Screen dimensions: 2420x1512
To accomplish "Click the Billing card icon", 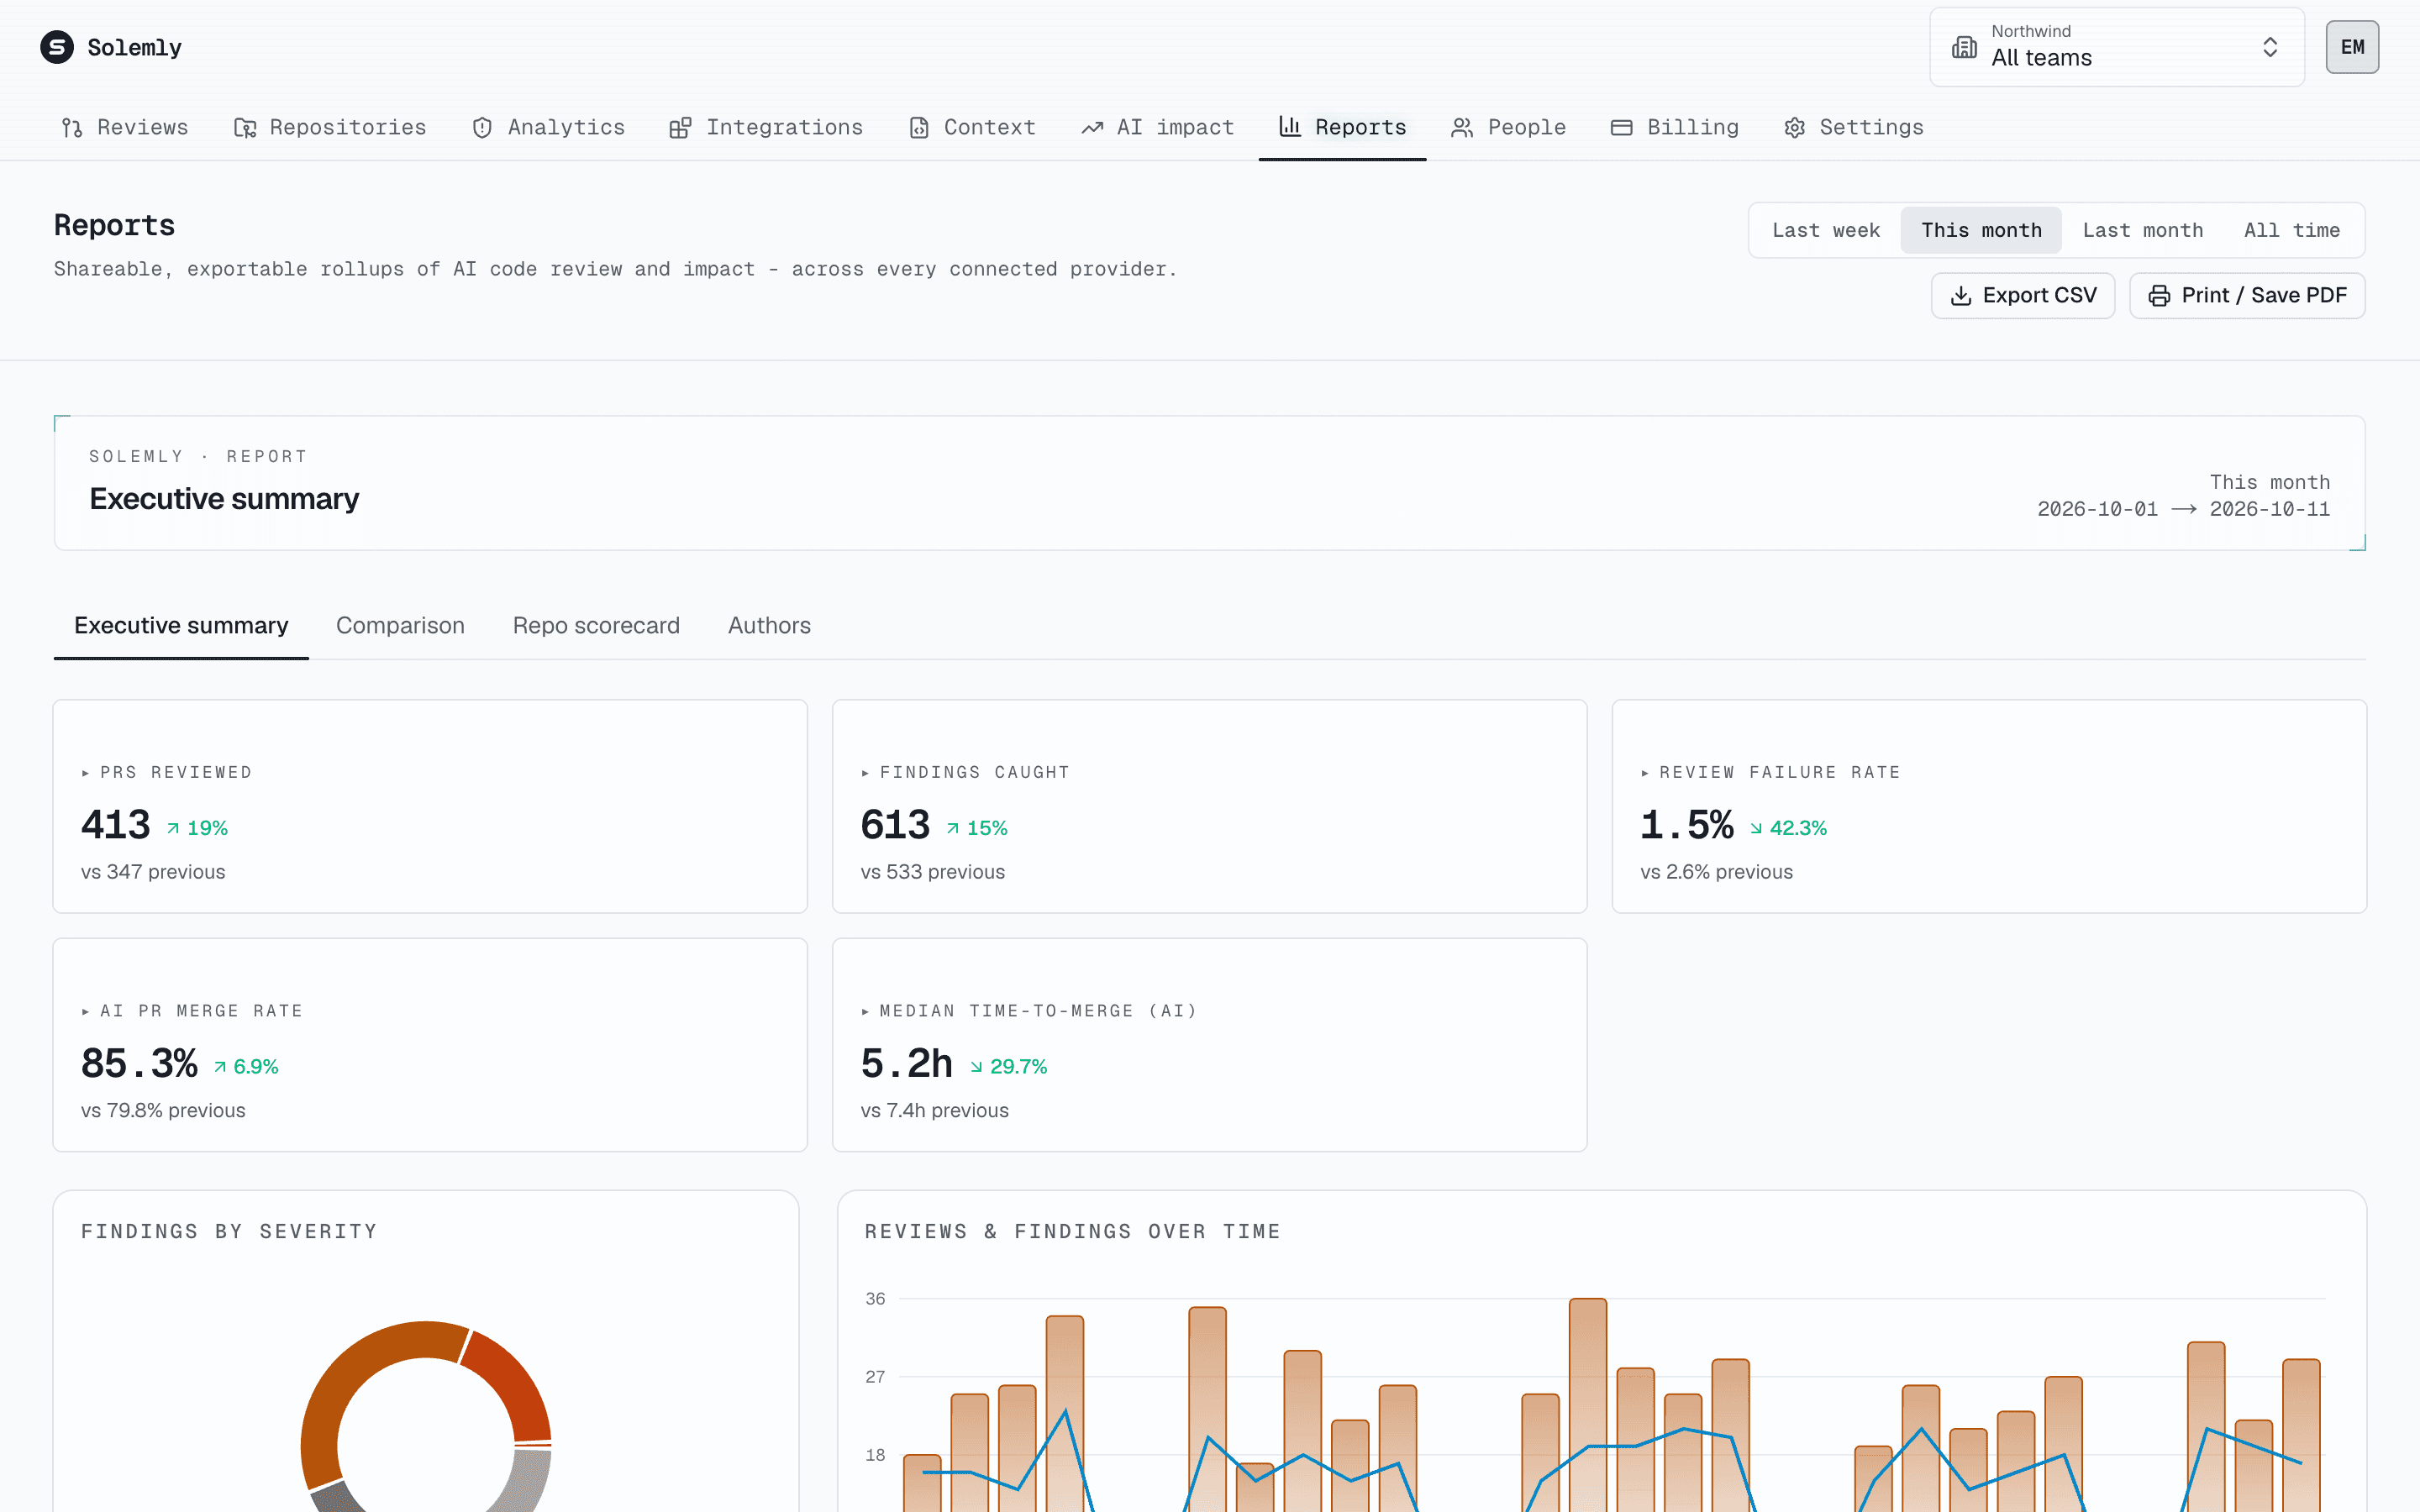I will [1622, 128].
